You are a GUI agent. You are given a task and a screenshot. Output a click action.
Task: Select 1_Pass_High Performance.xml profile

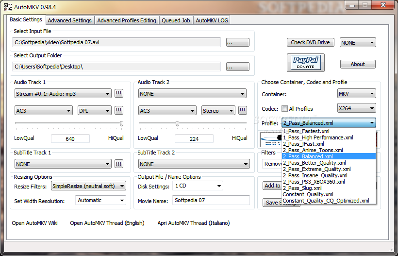point(329,137)
